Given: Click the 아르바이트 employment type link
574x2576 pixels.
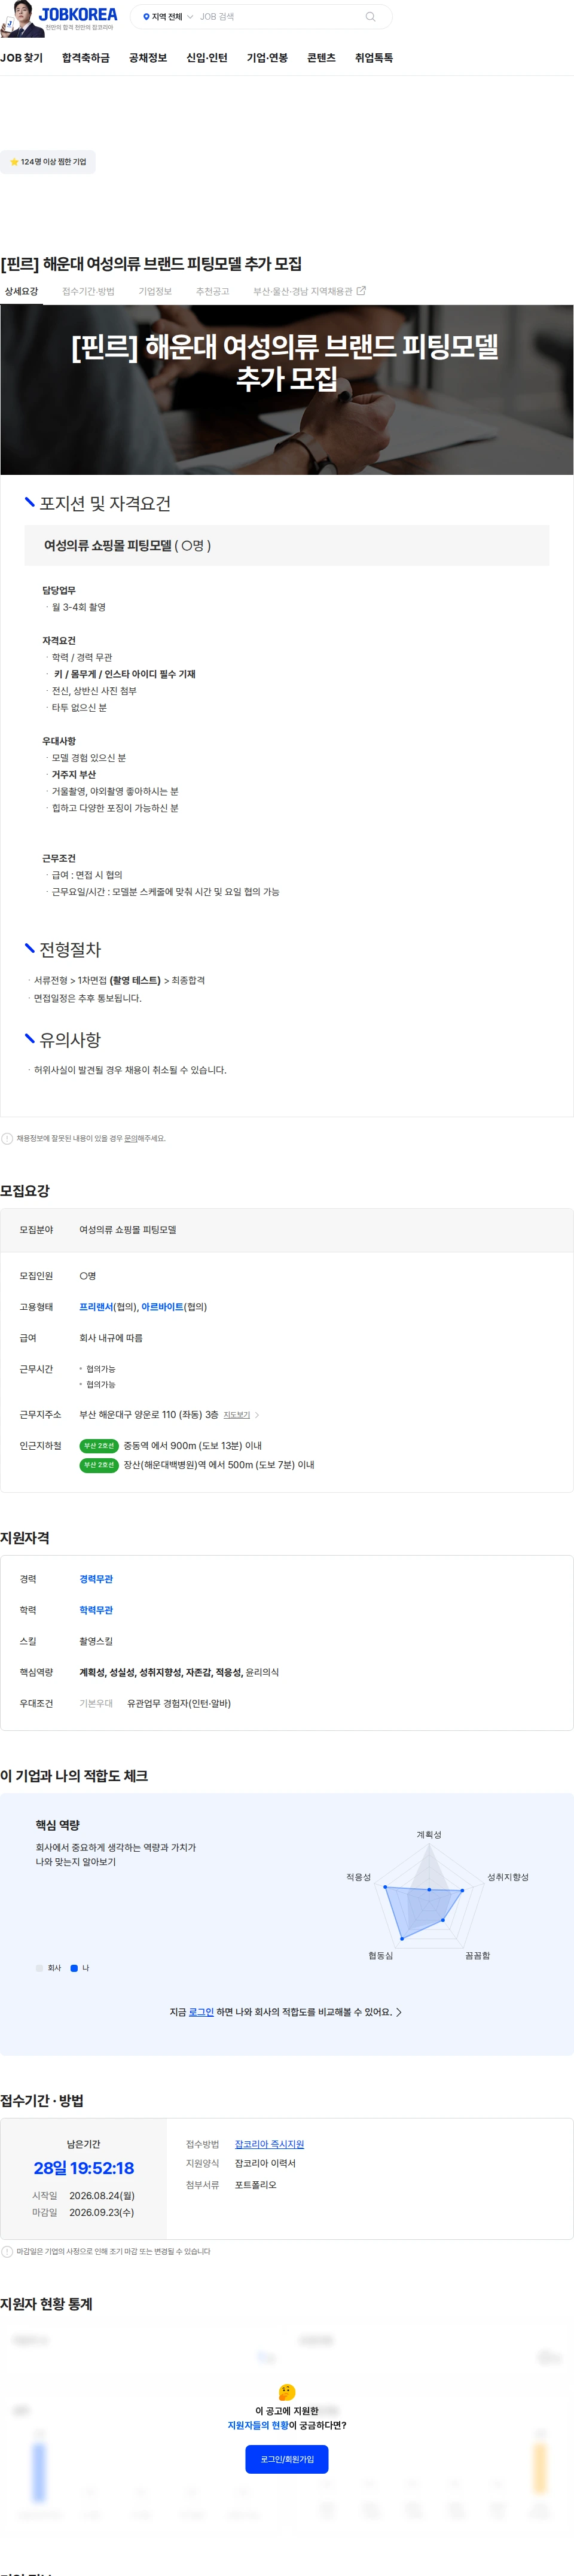Looking at the screenshot, I should pyautogui.click(x=162, y=1307).
